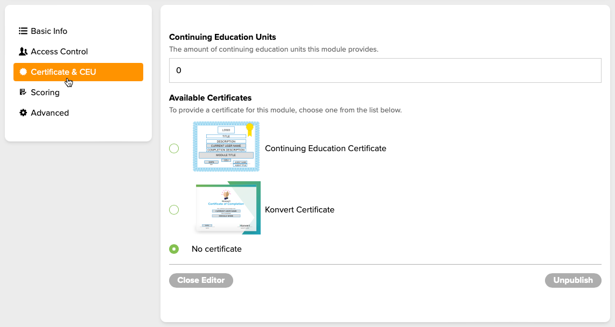Viewport: 615px width, 327px height.
Task: Click the Konvert Certificate preview image
Action: 227,208
